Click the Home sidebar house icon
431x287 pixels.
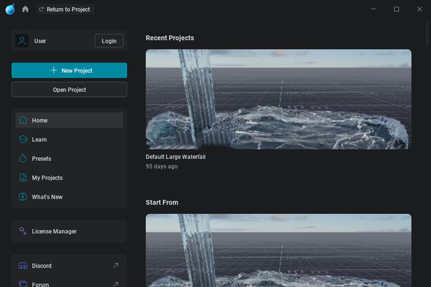click(x=23, y=120)
